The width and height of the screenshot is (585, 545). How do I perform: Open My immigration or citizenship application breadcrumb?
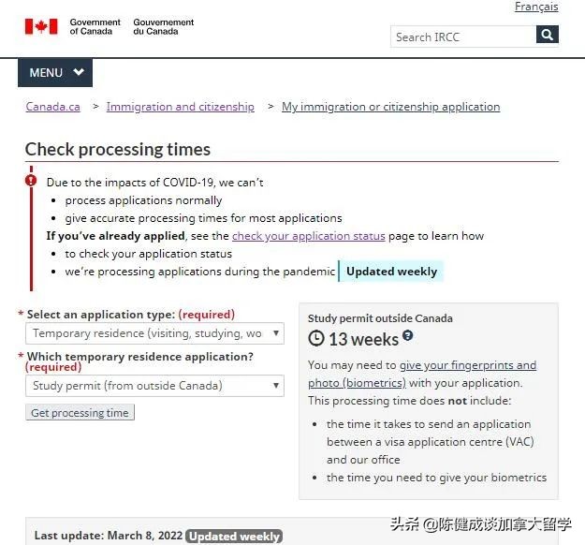(x=390, y=107)
